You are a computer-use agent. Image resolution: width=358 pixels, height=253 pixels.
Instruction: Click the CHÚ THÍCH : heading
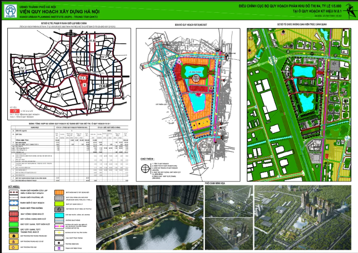pos(148,159)
